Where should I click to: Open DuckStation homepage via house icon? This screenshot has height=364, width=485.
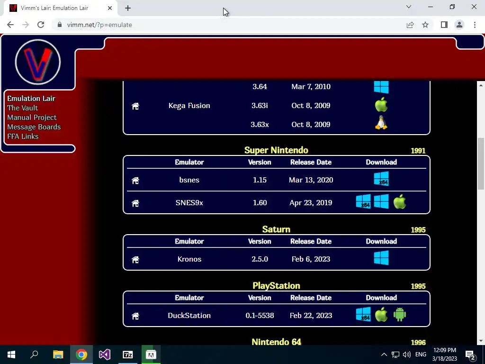click(x=135, y=316)
